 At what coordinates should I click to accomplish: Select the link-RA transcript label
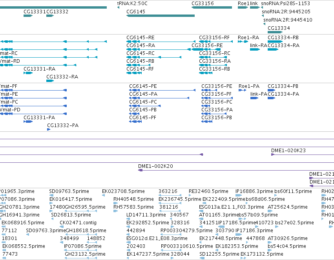[258, 45]
